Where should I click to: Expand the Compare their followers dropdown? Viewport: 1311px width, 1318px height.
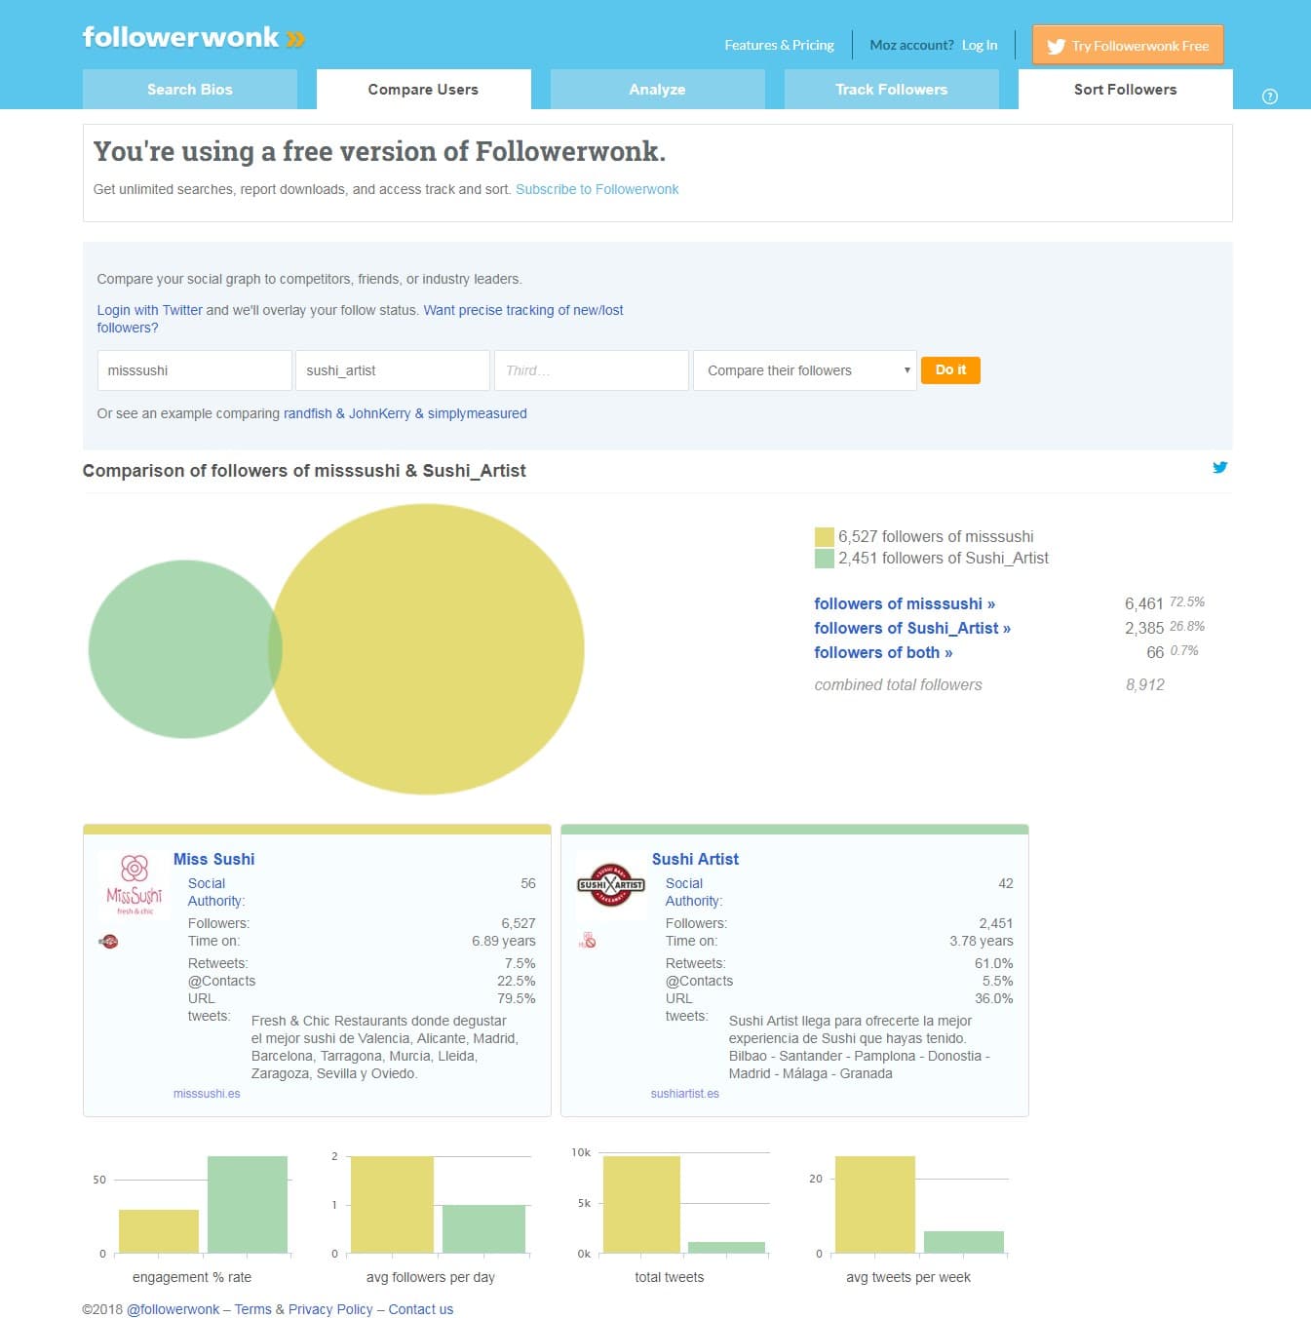click(x=805, y=370)
